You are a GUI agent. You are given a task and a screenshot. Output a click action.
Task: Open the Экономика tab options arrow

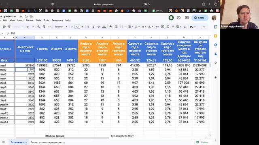(x=26, y=142)
